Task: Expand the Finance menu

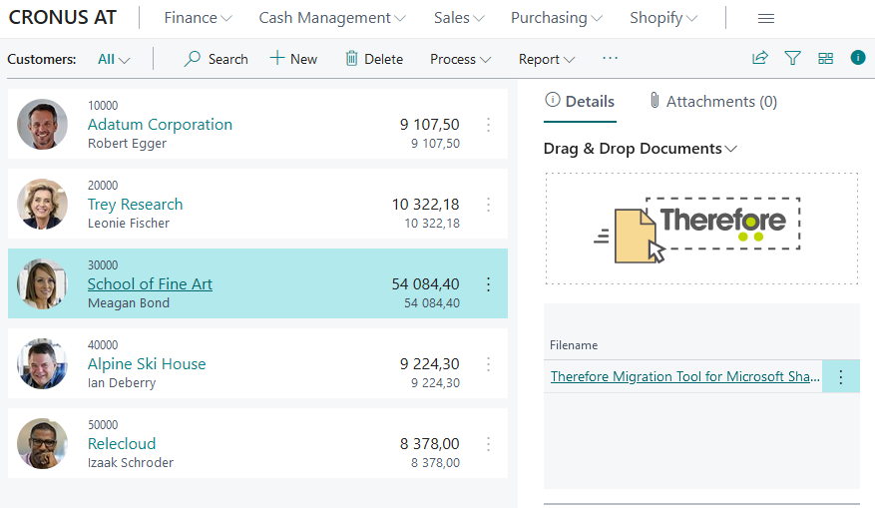Action: 198,18
